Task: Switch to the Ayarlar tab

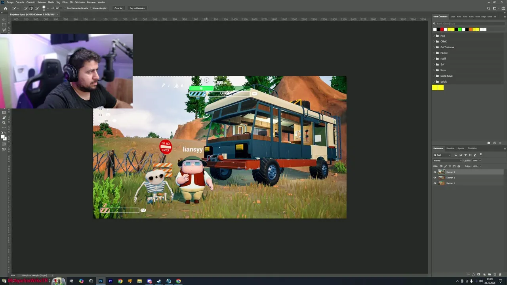Action: (461, 148)
